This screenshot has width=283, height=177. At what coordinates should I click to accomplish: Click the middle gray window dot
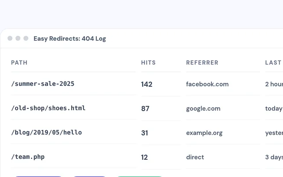pyautogui.click(x=18, y=38)
